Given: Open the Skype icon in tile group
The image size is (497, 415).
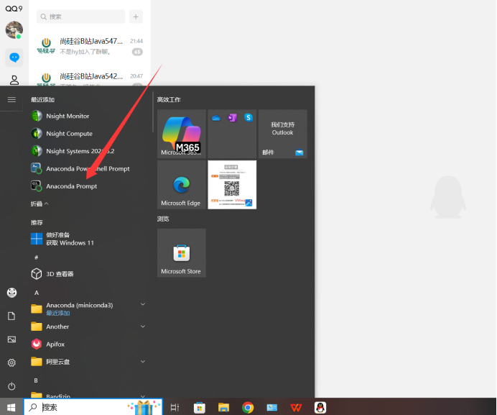Looking at the screenshot, I should click(249, 118).
